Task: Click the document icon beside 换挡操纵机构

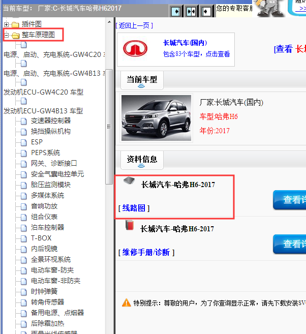Action: (x=24, y=132)
